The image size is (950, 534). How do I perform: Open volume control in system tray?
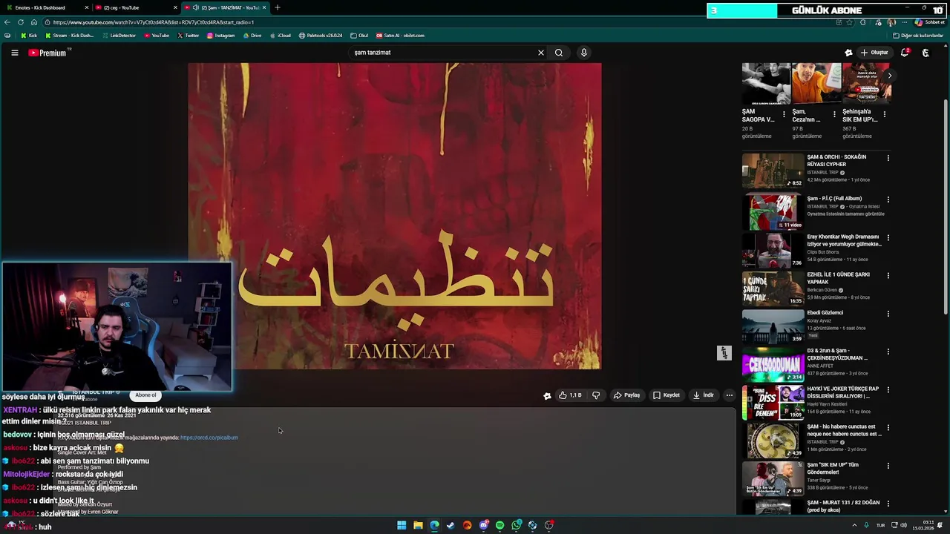903,525
